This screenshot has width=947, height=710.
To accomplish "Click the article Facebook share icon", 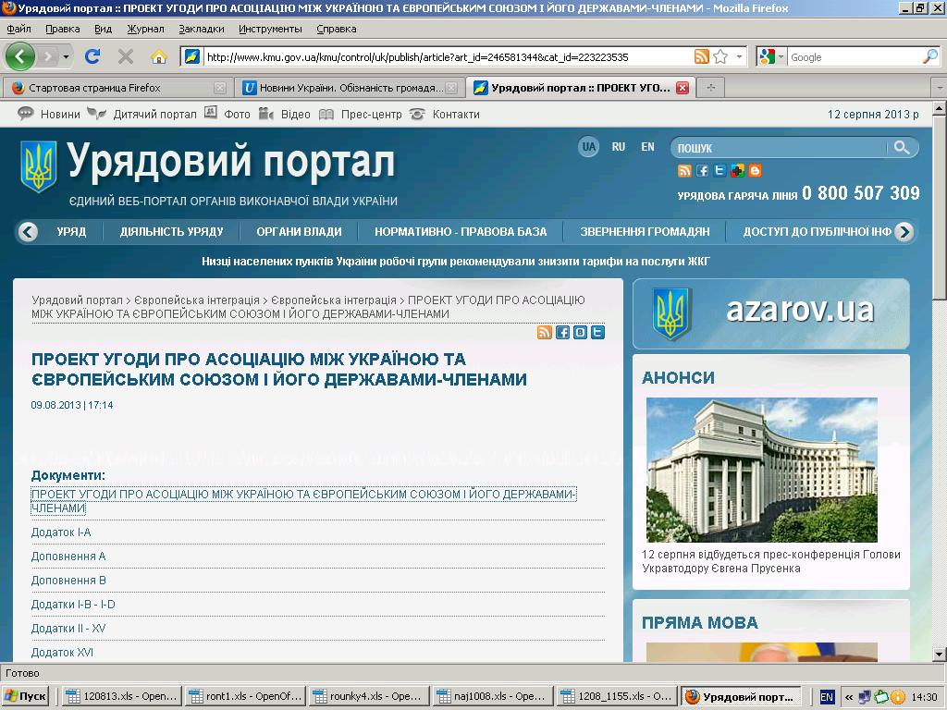I will click(x=562, y=332).
